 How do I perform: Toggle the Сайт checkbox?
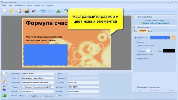click(12, 91)
